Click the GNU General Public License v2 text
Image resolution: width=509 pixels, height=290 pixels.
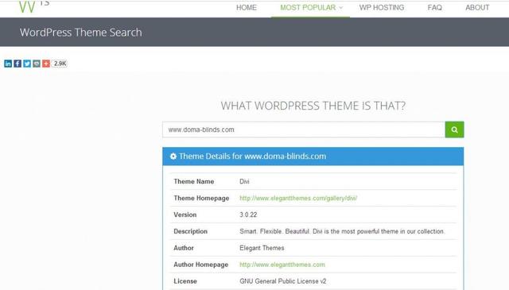click(x=283, y=281)
